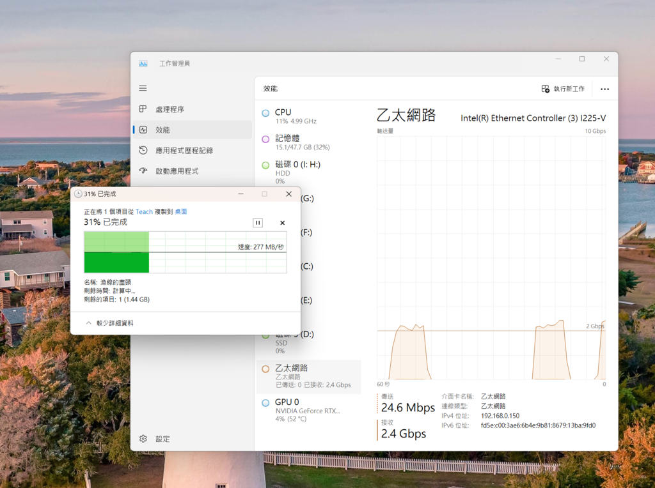Close the file copy dialog window
The image size is (655, 488).
(288, 194)
